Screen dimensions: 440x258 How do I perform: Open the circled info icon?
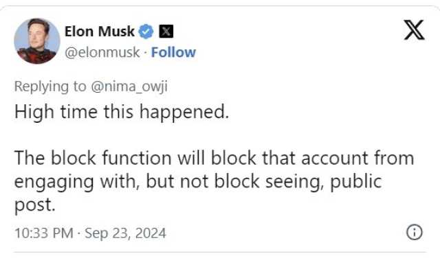point(414,232)
